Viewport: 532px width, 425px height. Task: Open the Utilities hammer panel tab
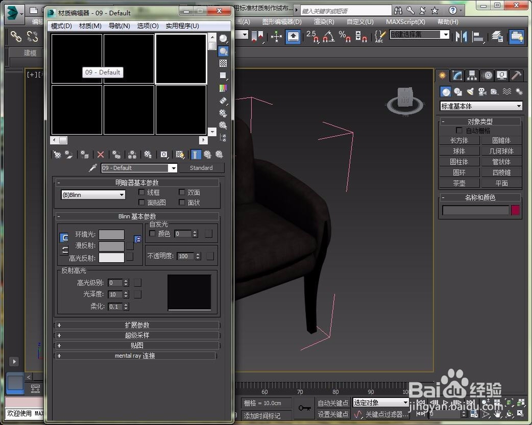click(x=517, y=76)
